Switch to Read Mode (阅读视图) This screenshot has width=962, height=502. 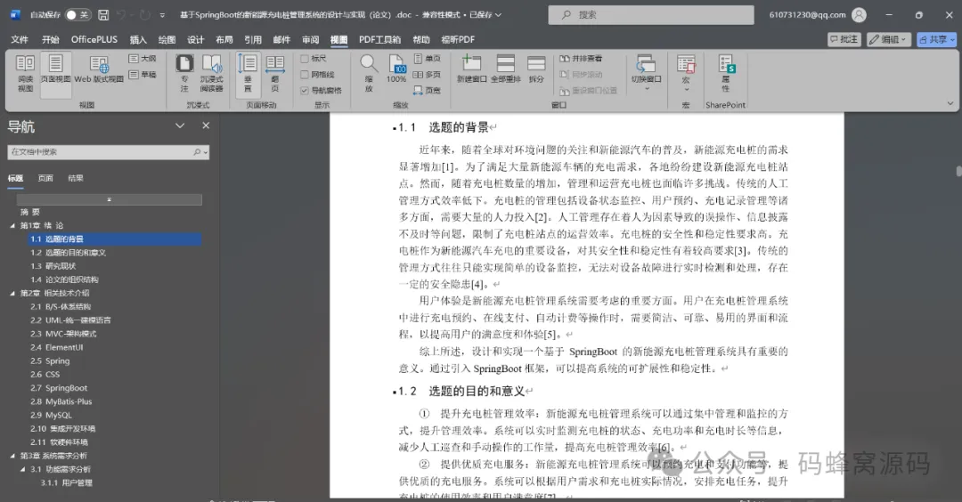pyautogui.click(x=25, y=74)
